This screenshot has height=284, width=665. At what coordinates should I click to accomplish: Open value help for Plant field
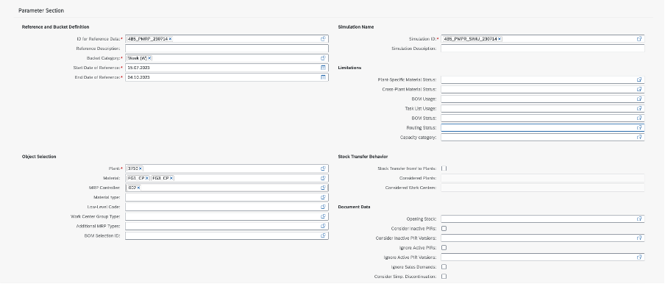pos(323,168)
